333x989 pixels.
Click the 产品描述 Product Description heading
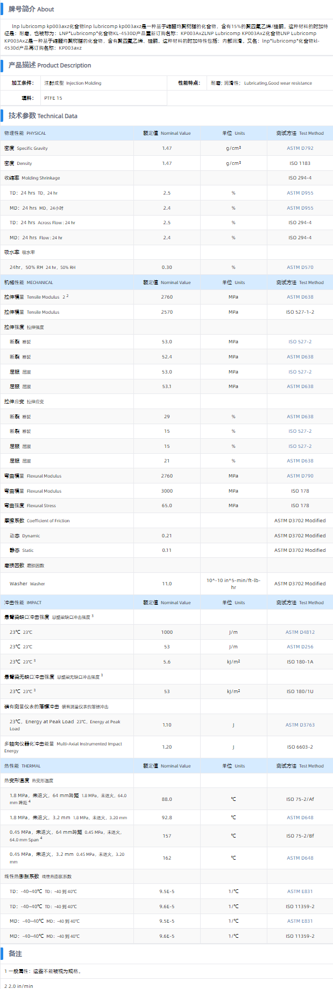(x=49, y=65)
